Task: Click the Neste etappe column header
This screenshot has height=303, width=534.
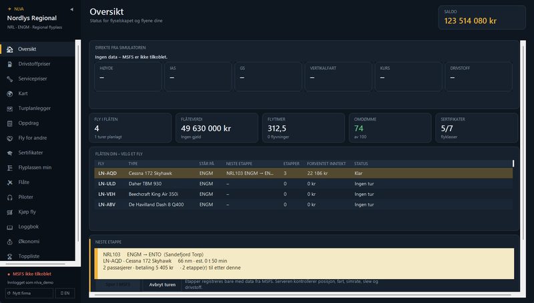Action: tap(239, 164)
